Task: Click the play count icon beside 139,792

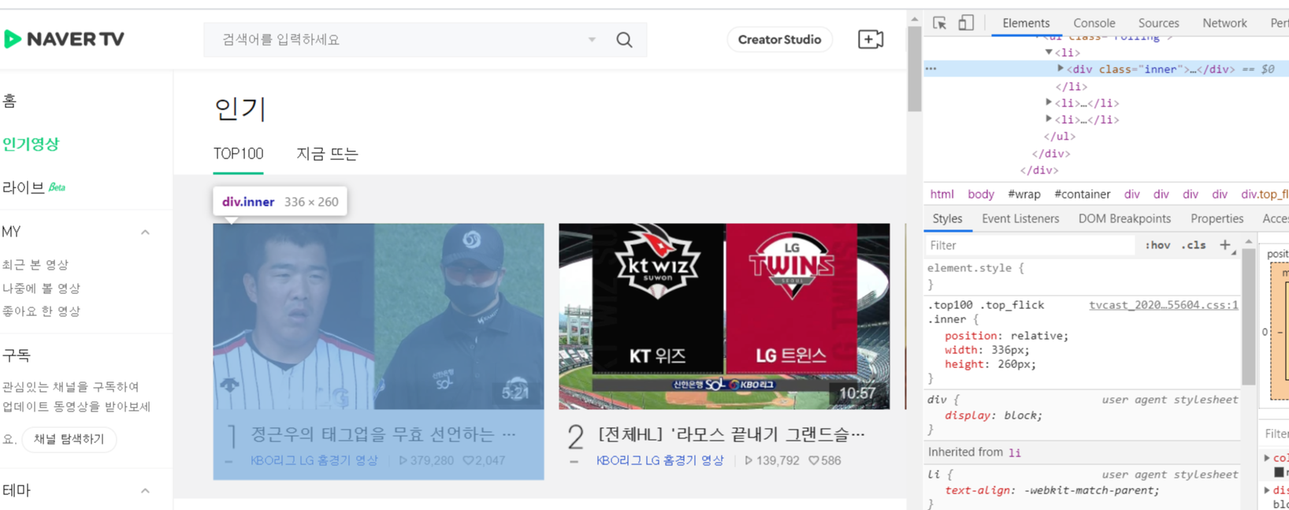Action: (749, 460)
